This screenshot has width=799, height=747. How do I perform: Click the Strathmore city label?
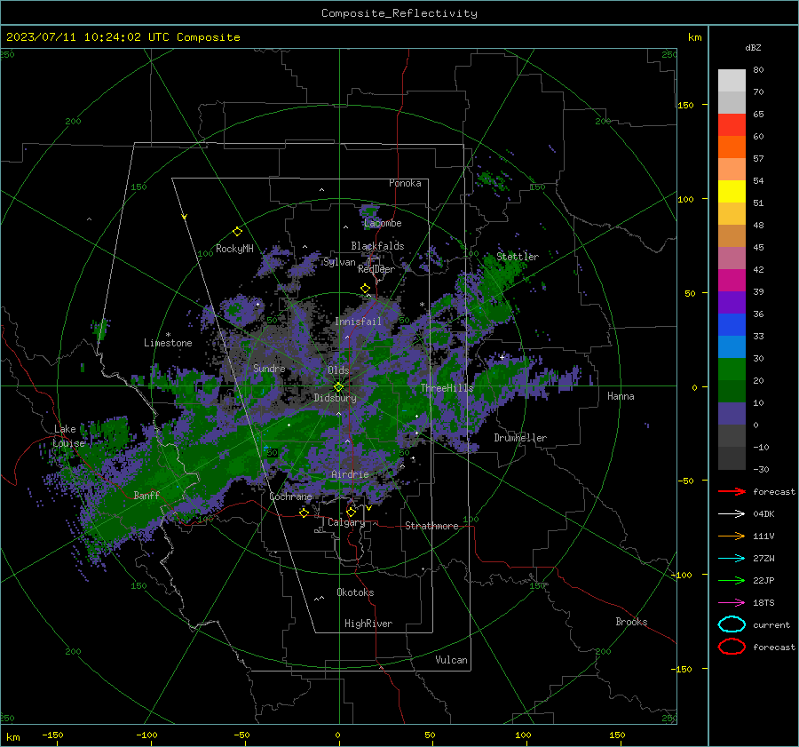click(x=431, y=526)
